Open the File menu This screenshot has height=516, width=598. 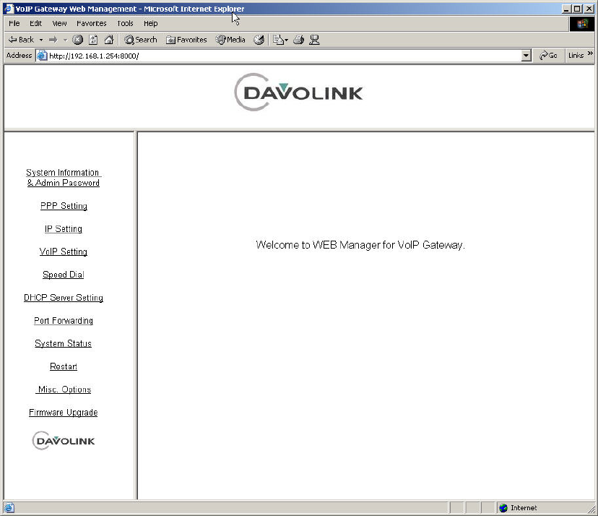click(14, 24)
